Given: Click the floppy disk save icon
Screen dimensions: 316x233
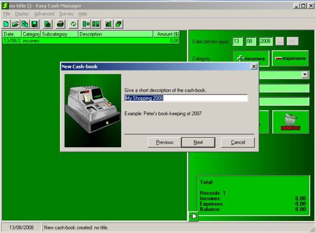Looking at the screenshot, I should click(x=34, y=24).
